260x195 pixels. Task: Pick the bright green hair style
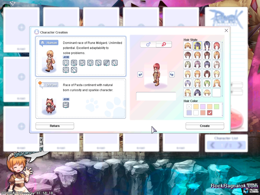pos(207,83)
